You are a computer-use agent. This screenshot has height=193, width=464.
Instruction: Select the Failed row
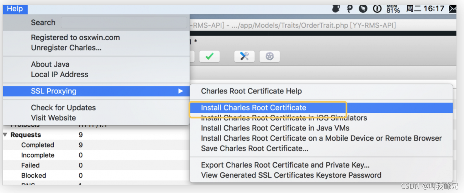pyautogui.click(x=96, y=165)
